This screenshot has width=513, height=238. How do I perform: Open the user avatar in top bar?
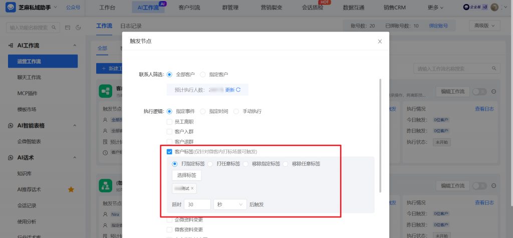tap(494, 7)
